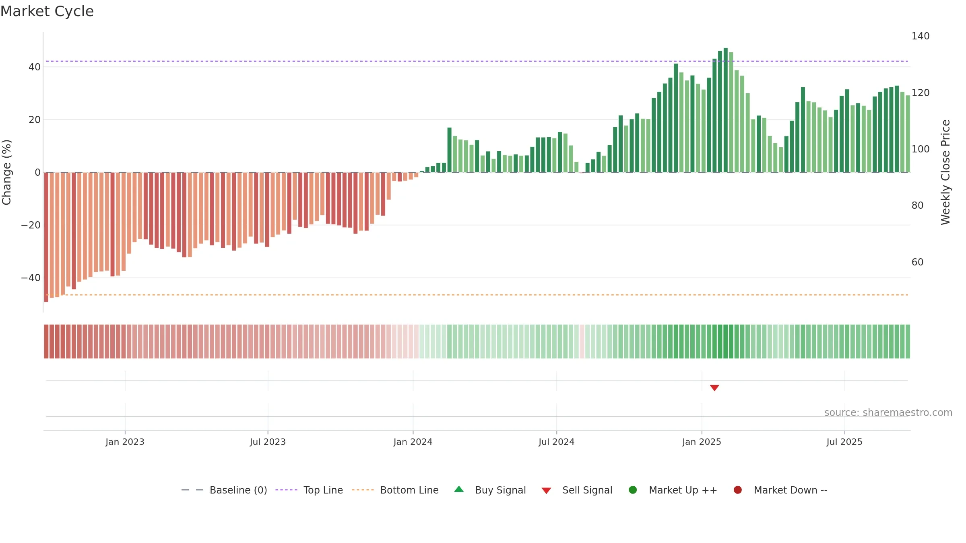This screenshot has width=966, height=543.
Task: Click the 40 tick on Change axis
Action: (x=35, y=67)
